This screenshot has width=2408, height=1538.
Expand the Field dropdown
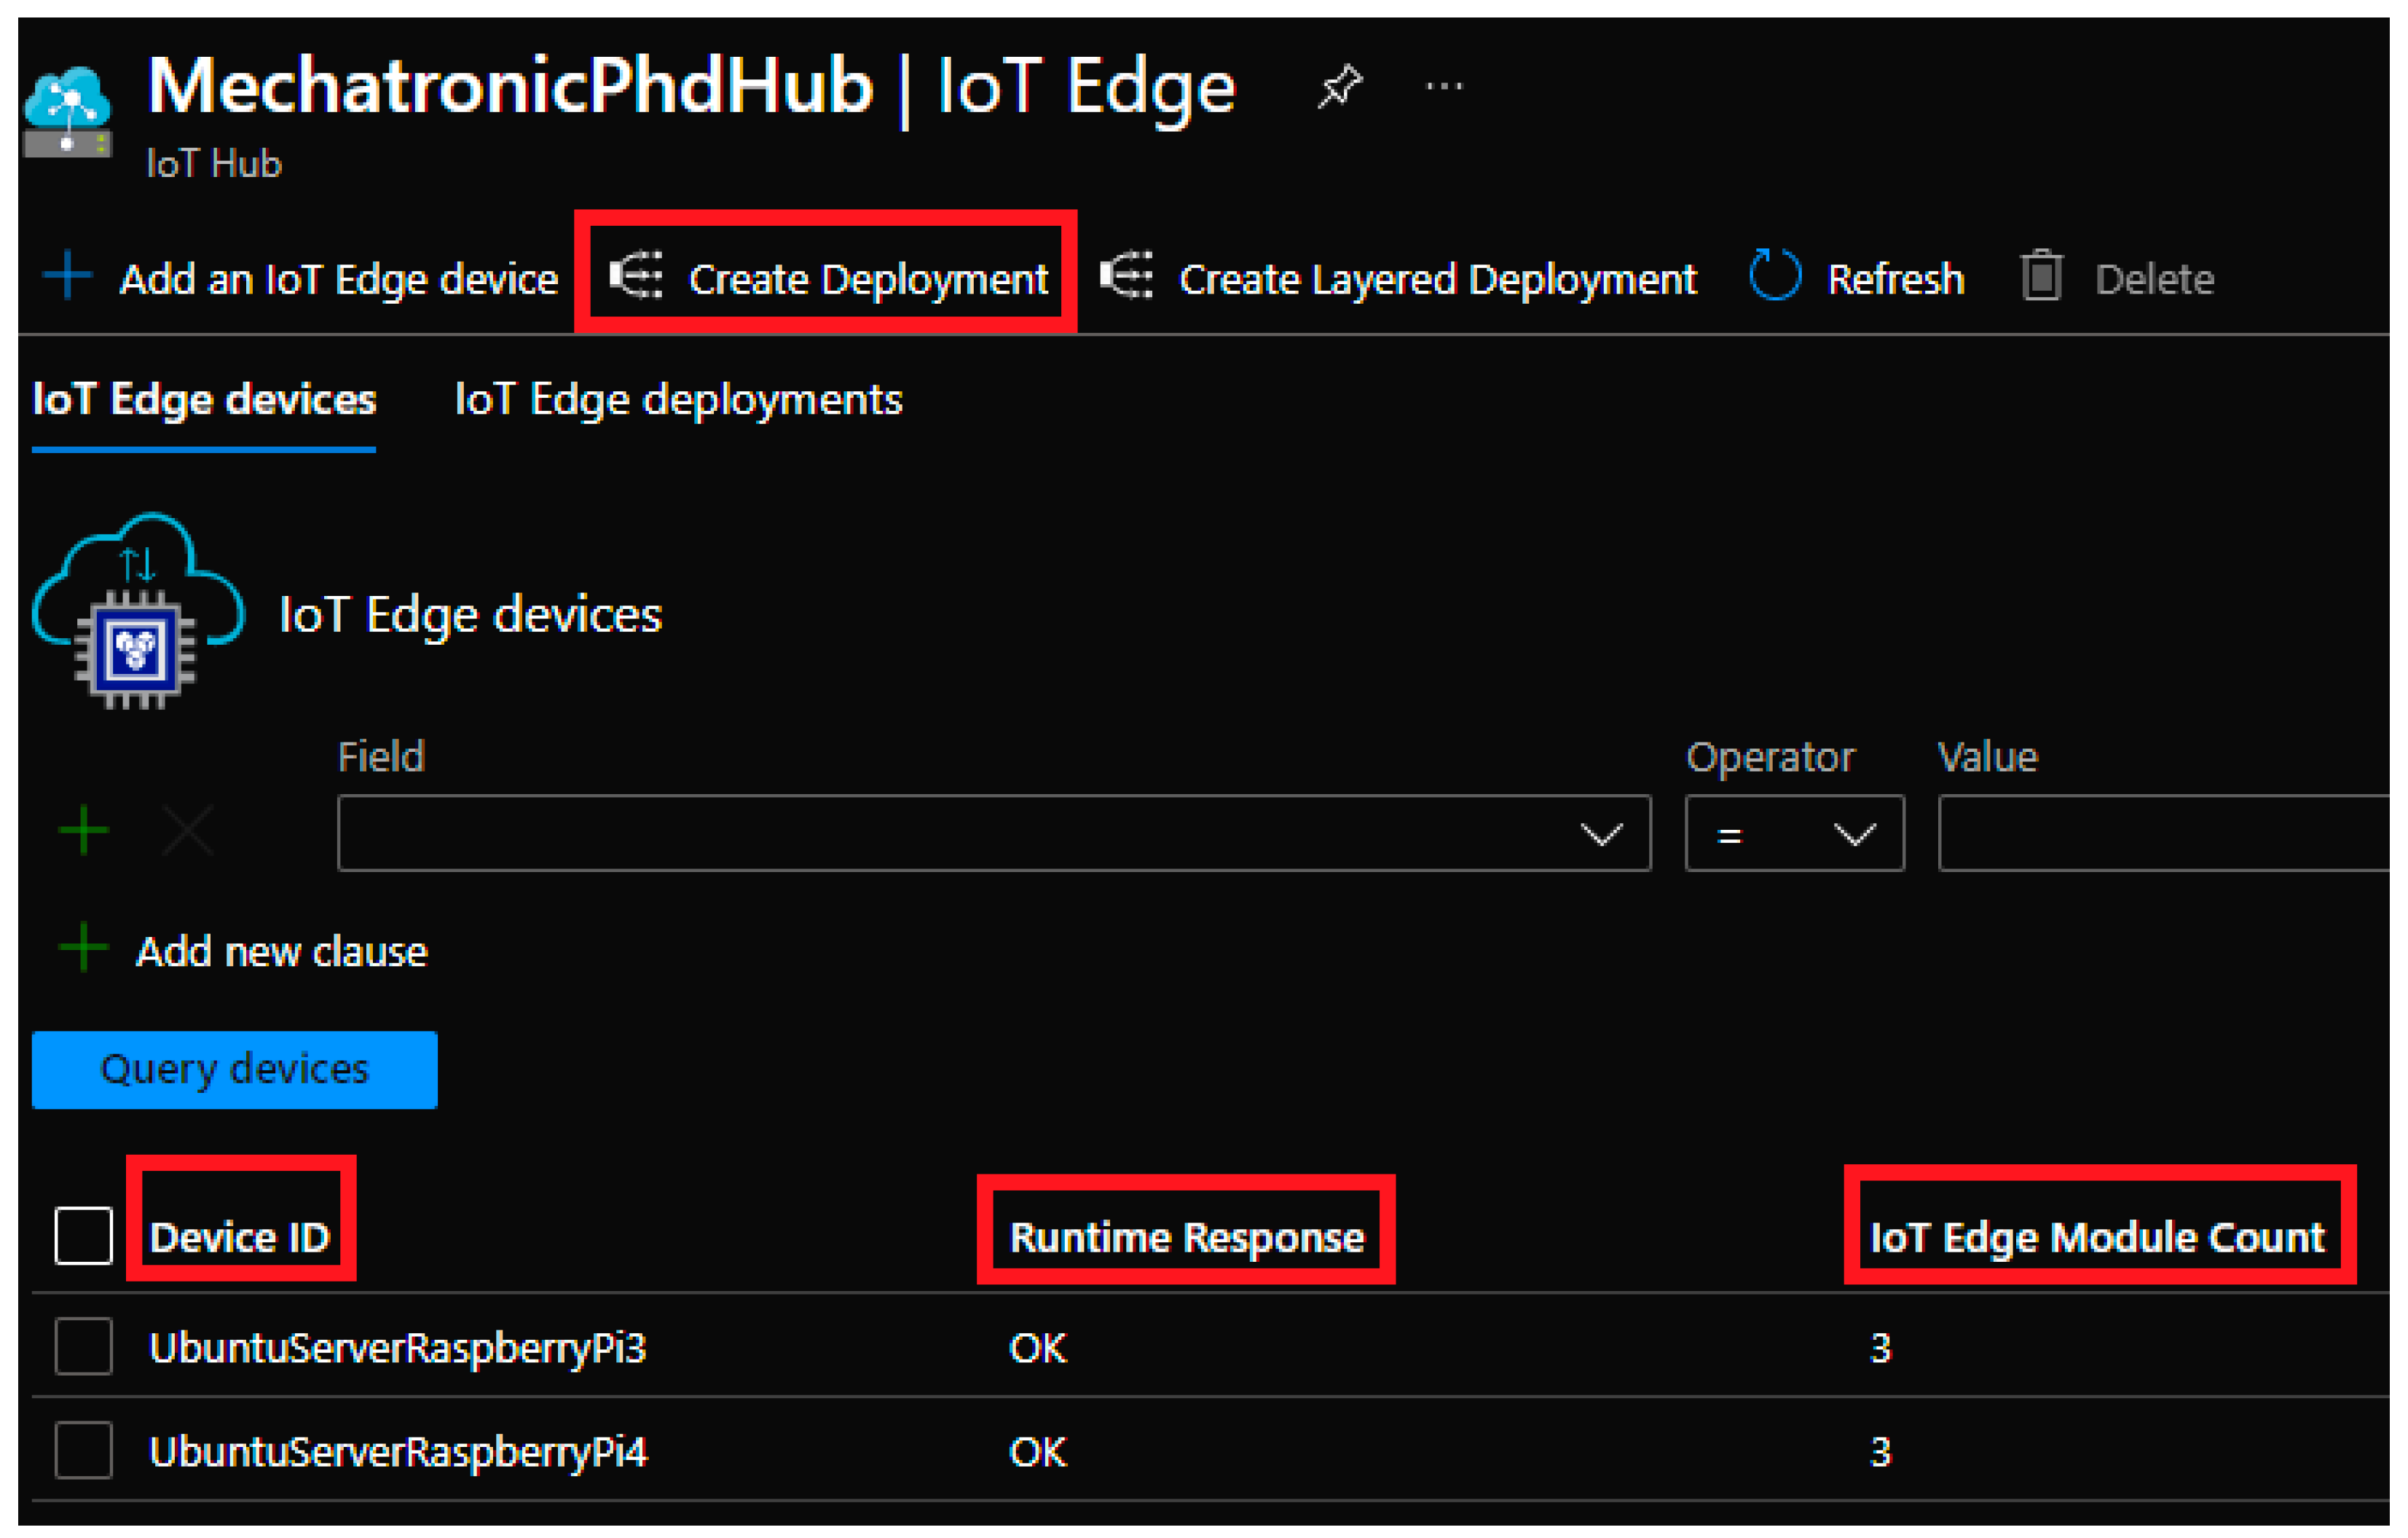tap(993, 833)
